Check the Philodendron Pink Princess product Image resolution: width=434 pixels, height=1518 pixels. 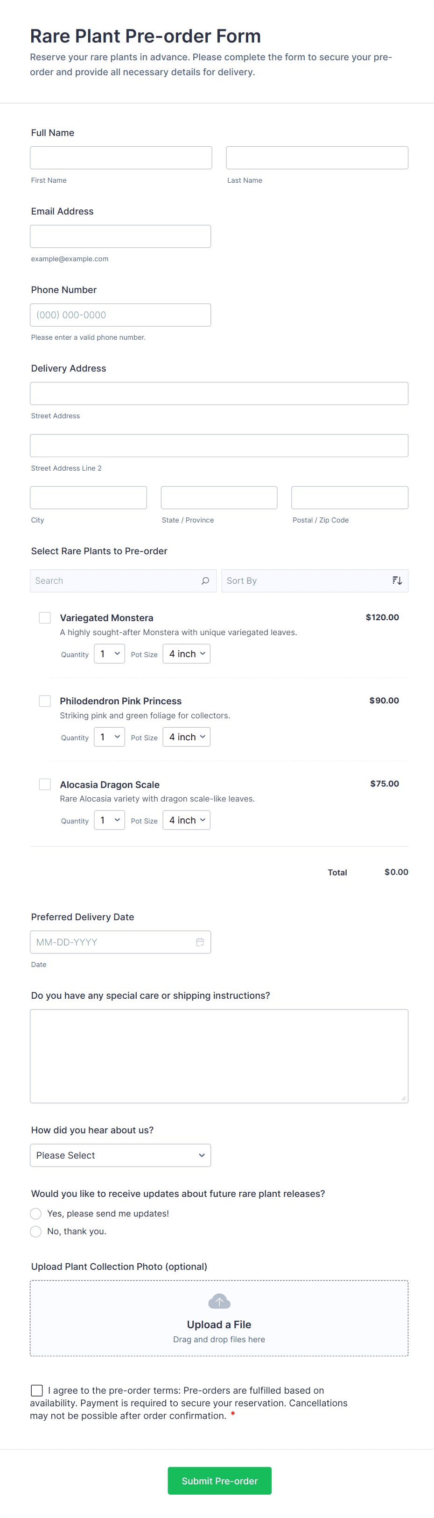45,701
